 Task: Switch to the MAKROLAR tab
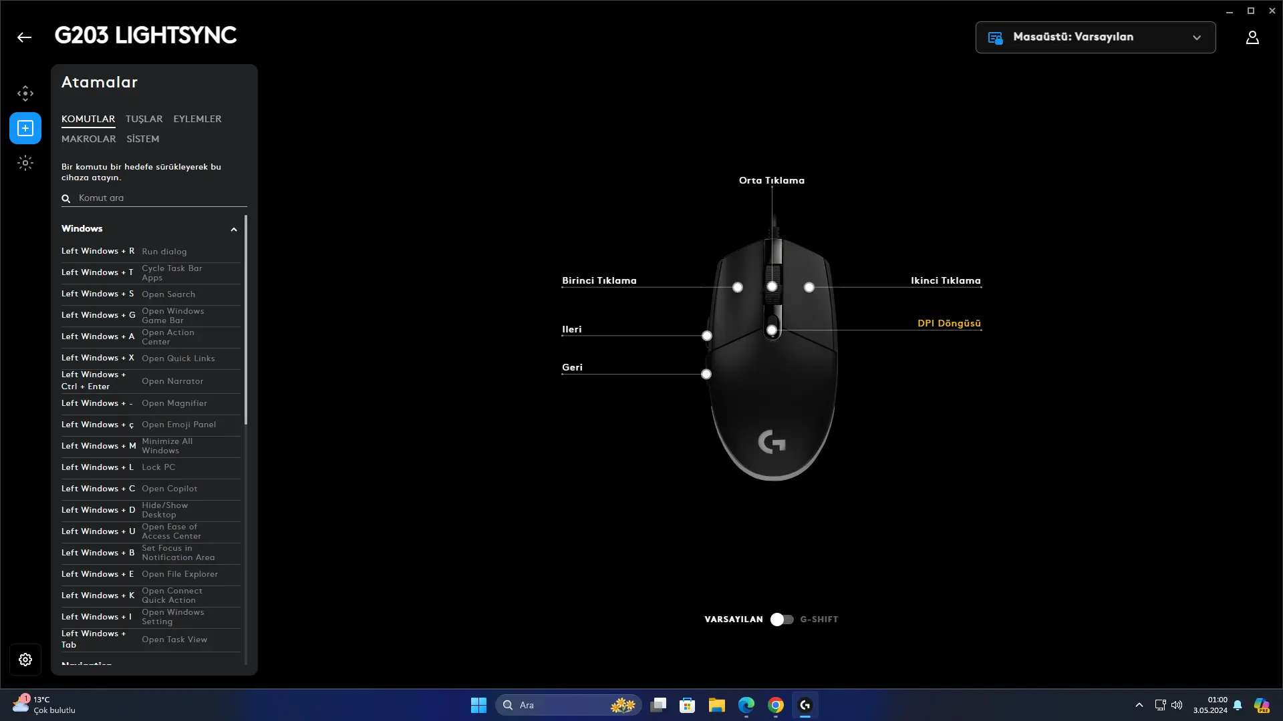88,139
